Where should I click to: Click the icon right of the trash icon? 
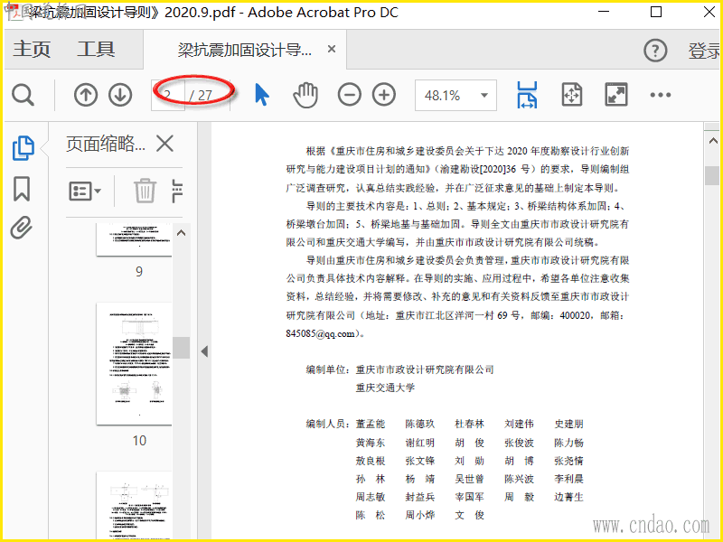tap(177, 191)
